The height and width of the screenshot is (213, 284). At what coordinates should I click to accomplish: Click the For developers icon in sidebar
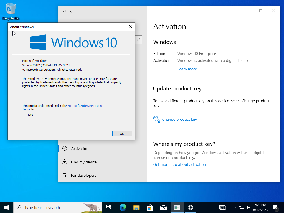click(x=65, y=175)
